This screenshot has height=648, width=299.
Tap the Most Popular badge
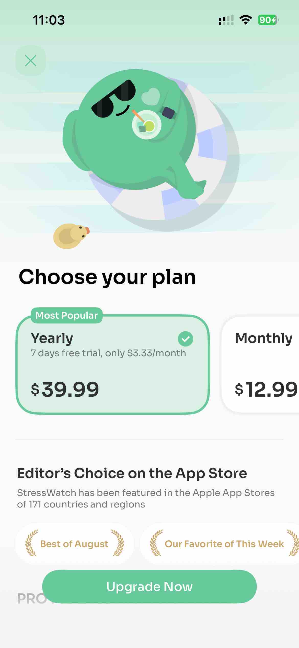tap(67, 315)
